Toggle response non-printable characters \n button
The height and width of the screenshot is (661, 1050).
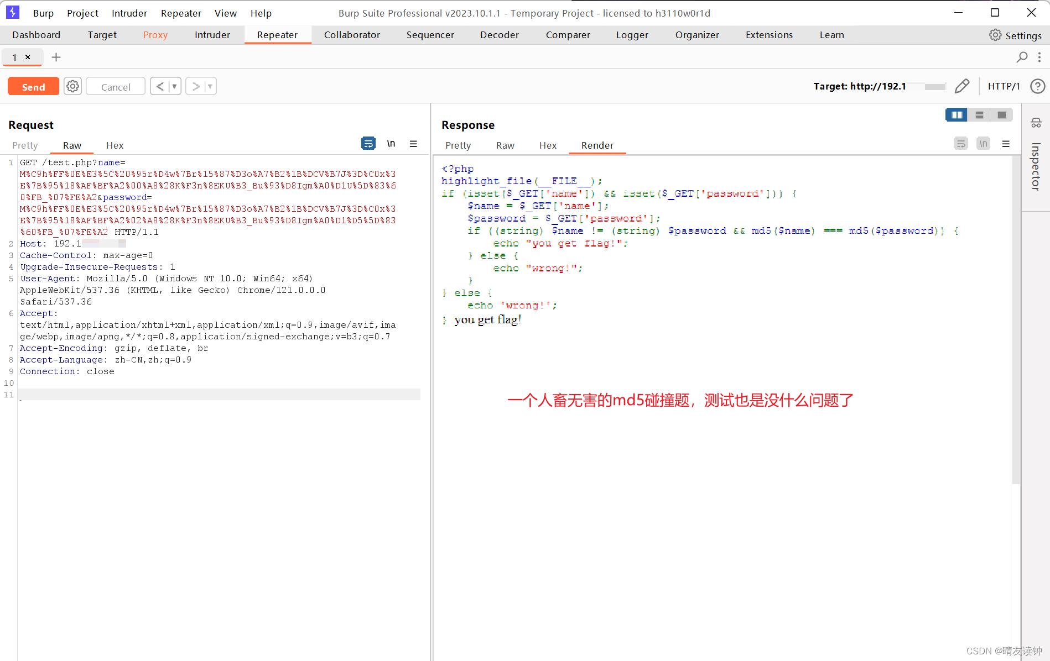(983, 144)
